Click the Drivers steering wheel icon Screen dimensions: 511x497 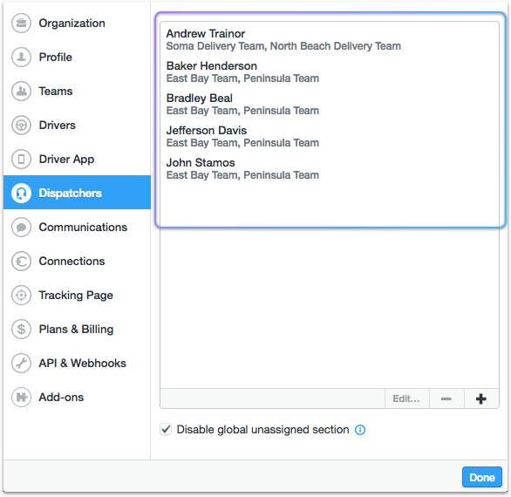point(21,126)
